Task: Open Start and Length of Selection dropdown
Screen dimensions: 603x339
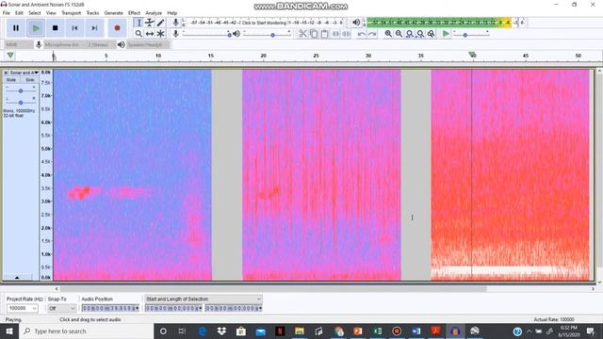Action: pyautogui.click(x=204, y=299)
